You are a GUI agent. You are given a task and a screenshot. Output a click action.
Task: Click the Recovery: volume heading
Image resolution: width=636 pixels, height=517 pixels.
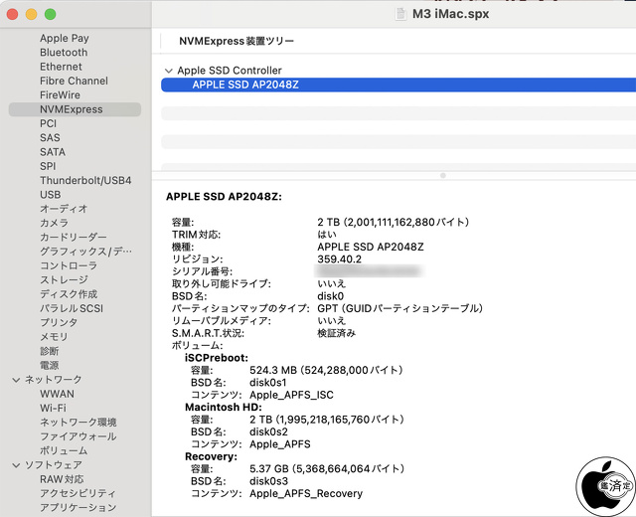tap(211, 456)
